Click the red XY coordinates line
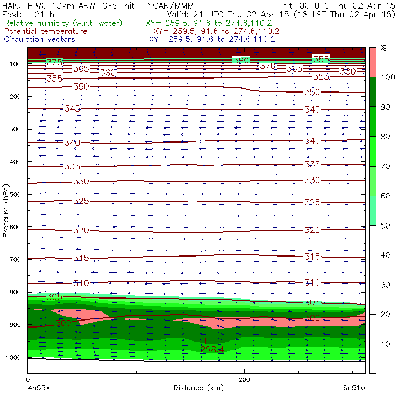Image resolution: width=398 pixels, height=398 pixels. [x=216, y=31]
